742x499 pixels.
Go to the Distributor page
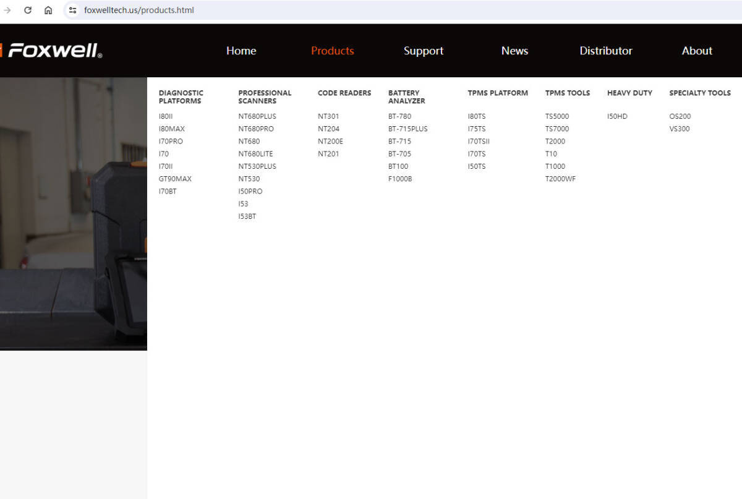[x=606, y=51]
